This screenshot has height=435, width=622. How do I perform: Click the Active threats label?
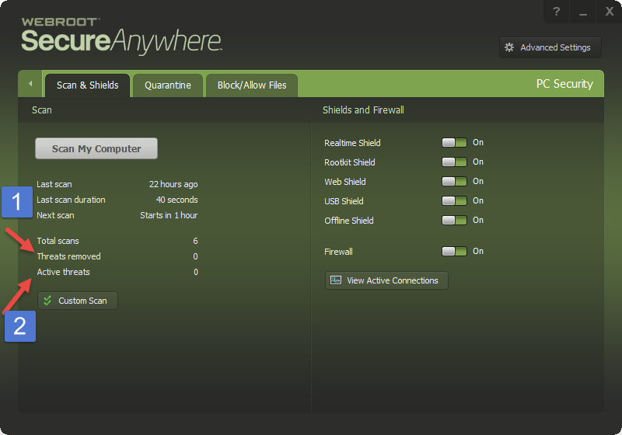click(64, 272)
